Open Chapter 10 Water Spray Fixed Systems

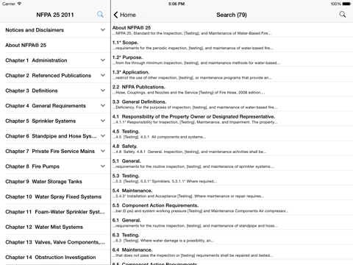point(55,197)
